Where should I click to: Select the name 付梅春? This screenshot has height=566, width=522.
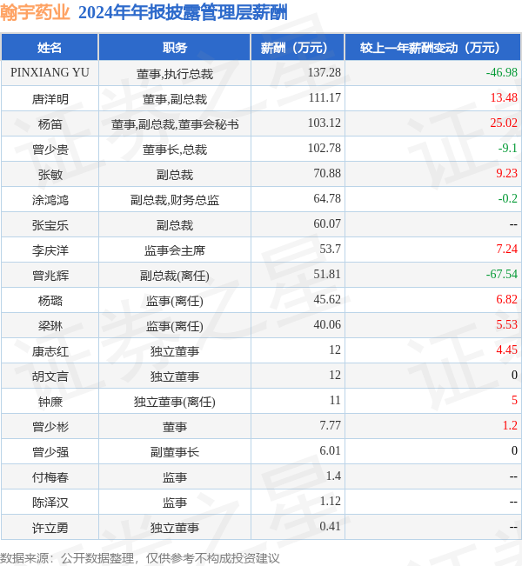tap(50, 476)
